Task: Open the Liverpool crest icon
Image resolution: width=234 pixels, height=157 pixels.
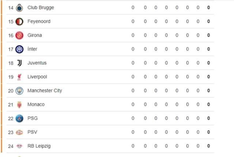Action: pyautogui.click(x=19, y=77)
